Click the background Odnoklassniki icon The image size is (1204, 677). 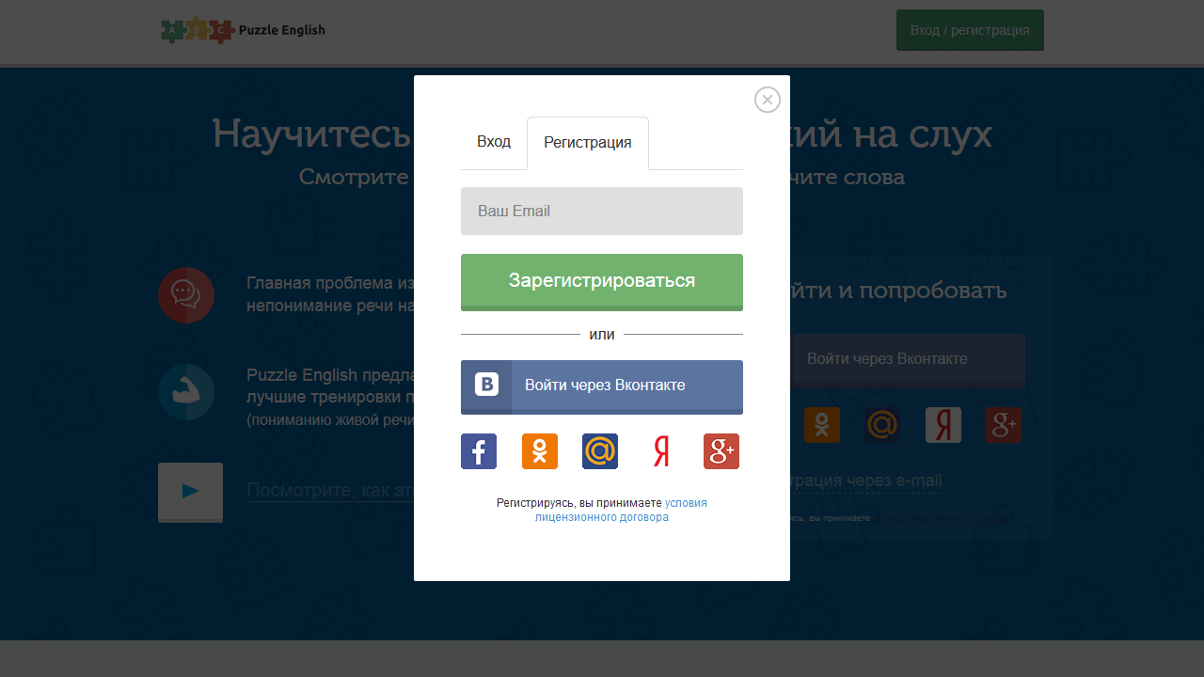tap(822, 425)
